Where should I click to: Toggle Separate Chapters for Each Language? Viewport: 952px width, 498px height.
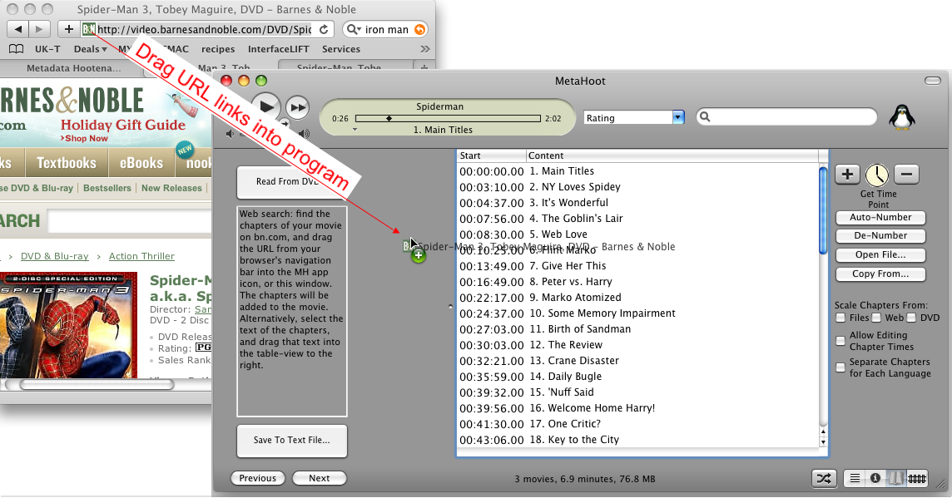point(840,367)
